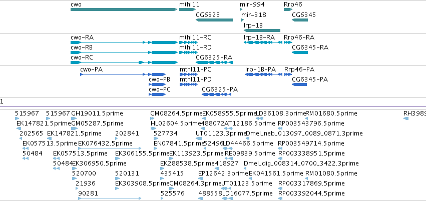Click the cwo-RC transcript glyph
This screenshot has height=201, width=426.
124,62
